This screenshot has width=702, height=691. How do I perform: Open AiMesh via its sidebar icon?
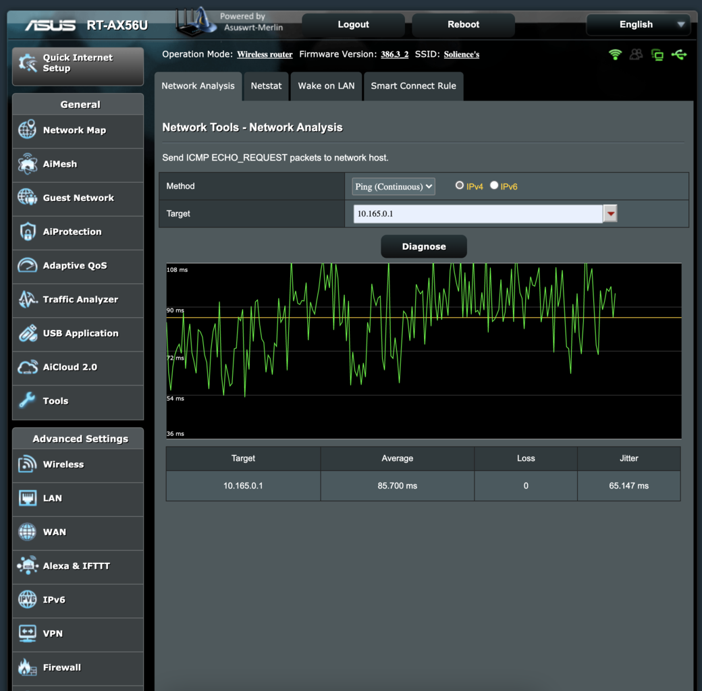(27, 164)
